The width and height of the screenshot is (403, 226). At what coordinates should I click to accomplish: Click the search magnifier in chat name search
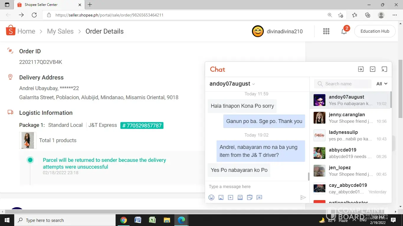point(320,84)
